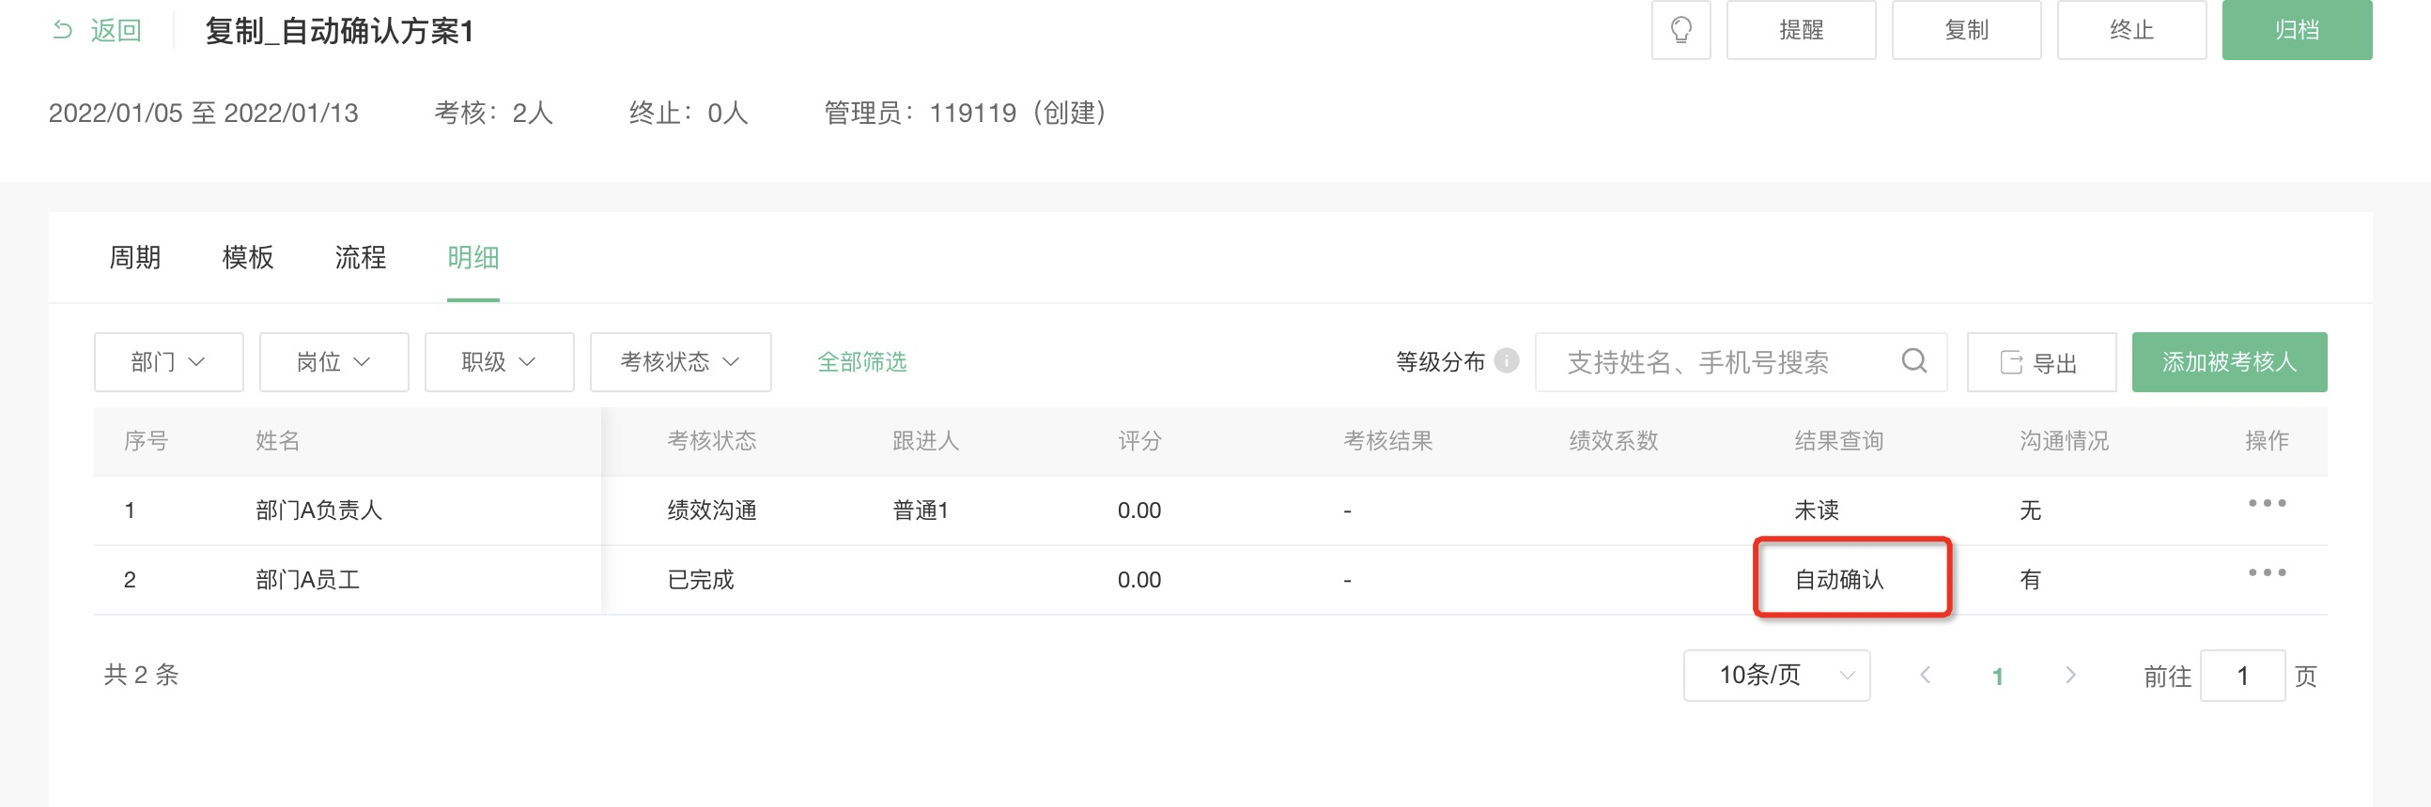2431x807 pixels.
Task: Click the search magnifier icon
Action: click(1913, 361)
